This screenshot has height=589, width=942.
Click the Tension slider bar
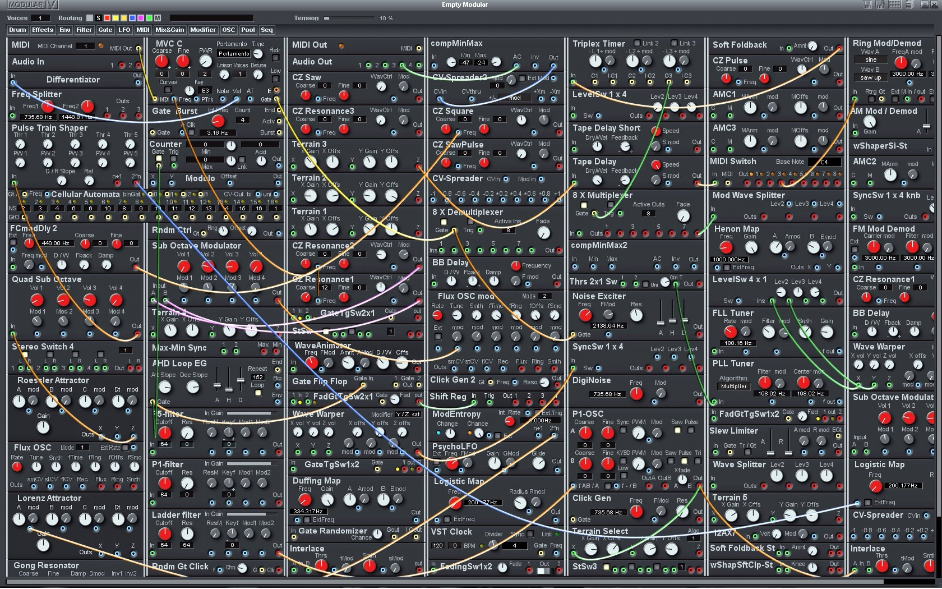coord(350,19)
